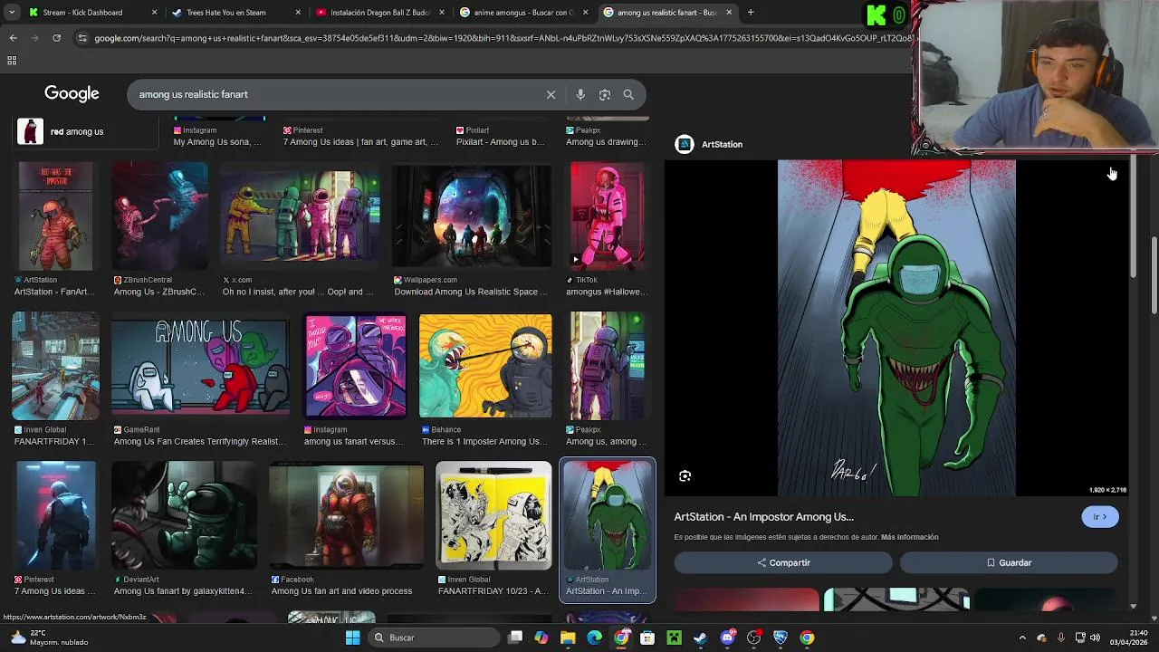The image size is (1159, 652).
Task: Open Microsoft Store from the taskbar
Action: 647,638
